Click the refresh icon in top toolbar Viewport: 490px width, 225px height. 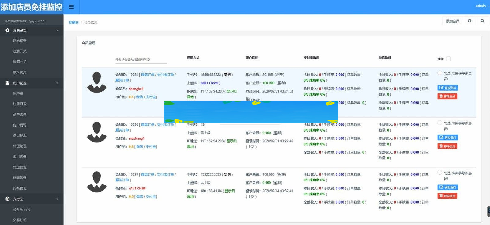[x=469, y=21]
